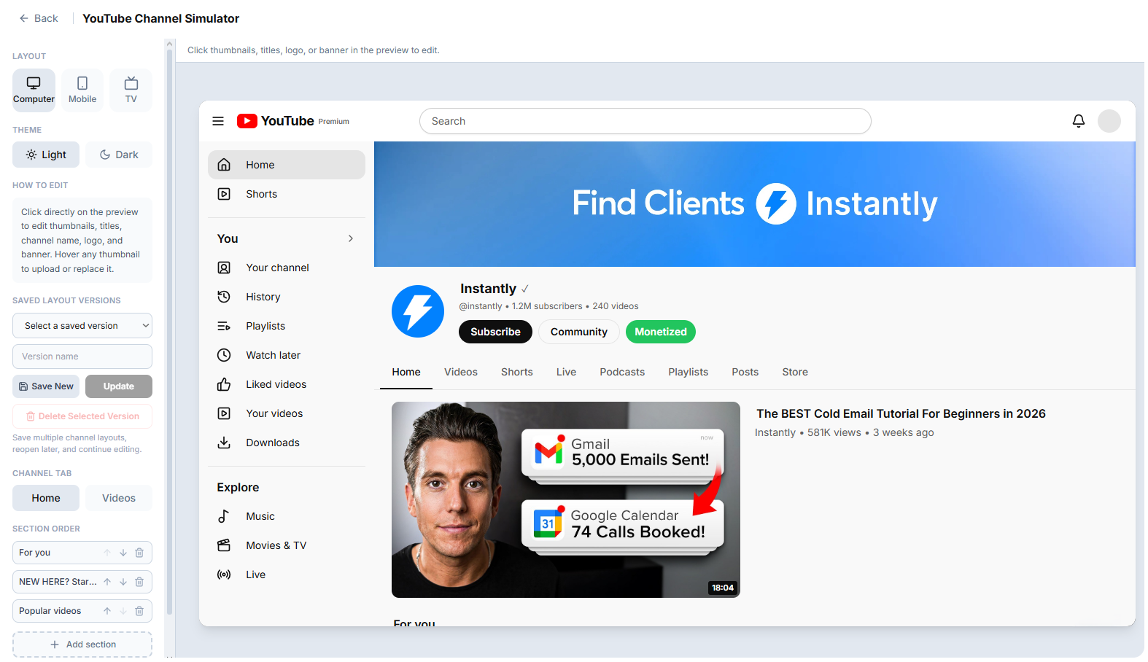Click the featured video title
The height and width of the screenshot is (662, 1148).
coord(901,413)
